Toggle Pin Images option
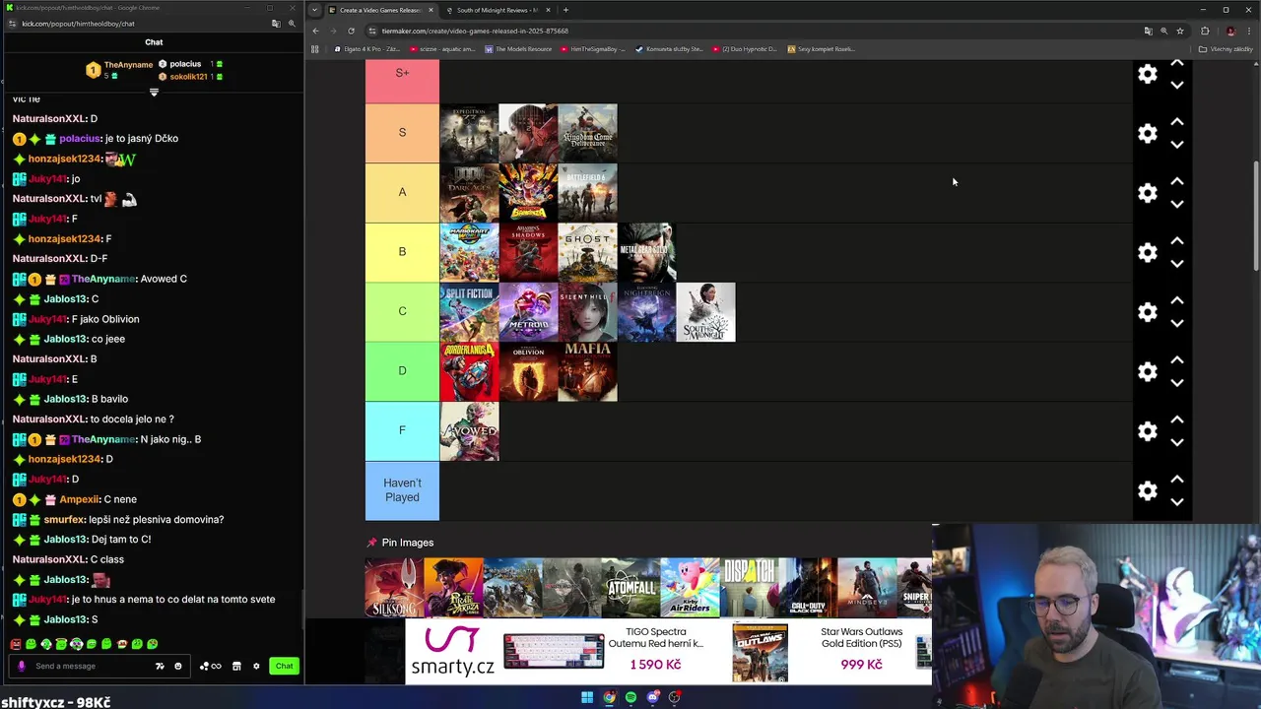This screenshot has height=709, width=1261. (x=400, y=543)
